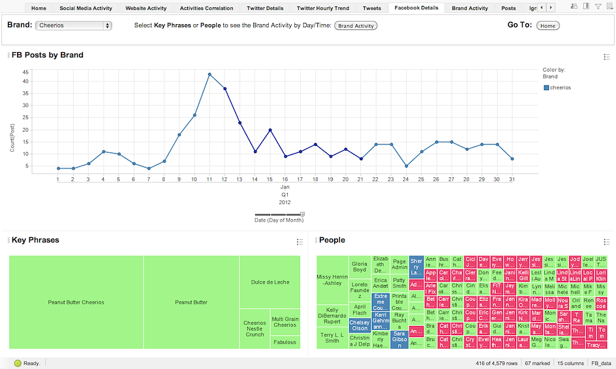Image resolution: width=616 pixels, height=369 pixels.
Task: Switch to Twitter Details tab
Action: pyautogui.click(x=265, y=8)
